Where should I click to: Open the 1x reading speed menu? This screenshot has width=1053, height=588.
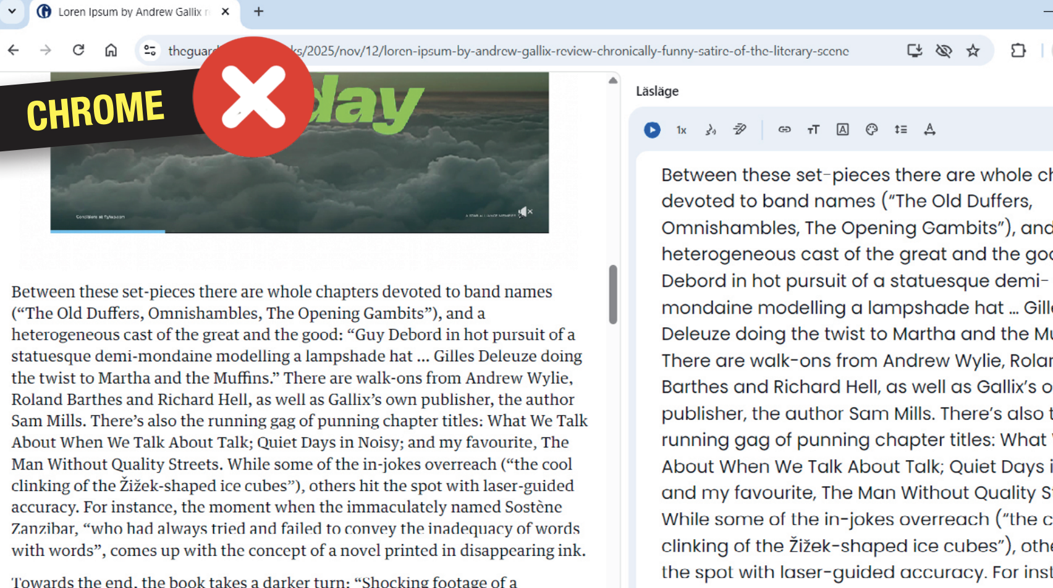pos(682,130)
